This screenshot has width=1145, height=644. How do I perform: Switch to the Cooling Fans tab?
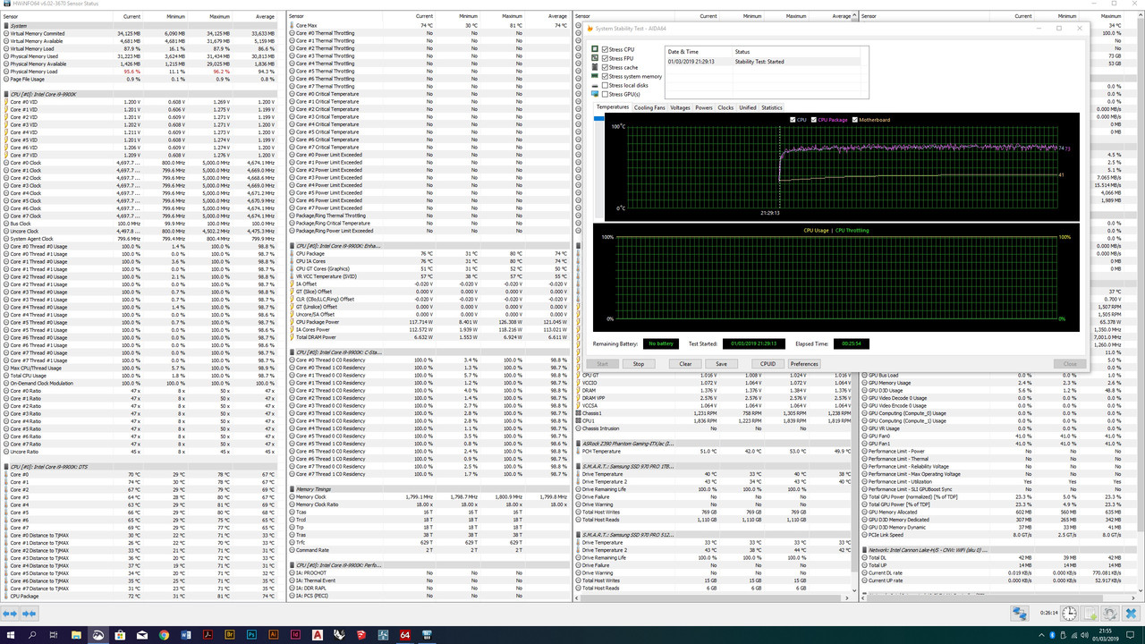[649, 107]
